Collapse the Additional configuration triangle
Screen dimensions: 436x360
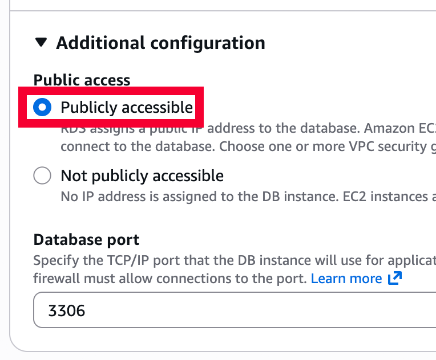[x=41, y=43]
